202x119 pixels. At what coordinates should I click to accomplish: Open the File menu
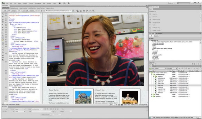click(7, 3)
